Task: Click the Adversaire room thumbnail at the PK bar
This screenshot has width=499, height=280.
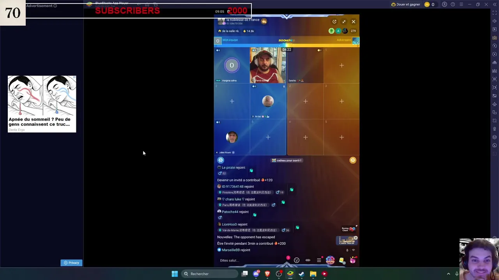Action: coord(356,41)
